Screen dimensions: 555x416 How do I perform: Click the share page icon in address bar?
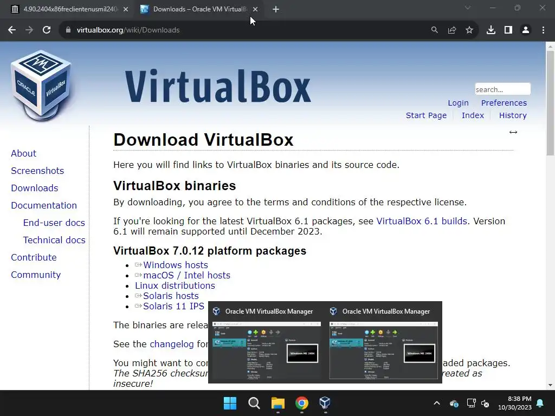pos(452,30)
